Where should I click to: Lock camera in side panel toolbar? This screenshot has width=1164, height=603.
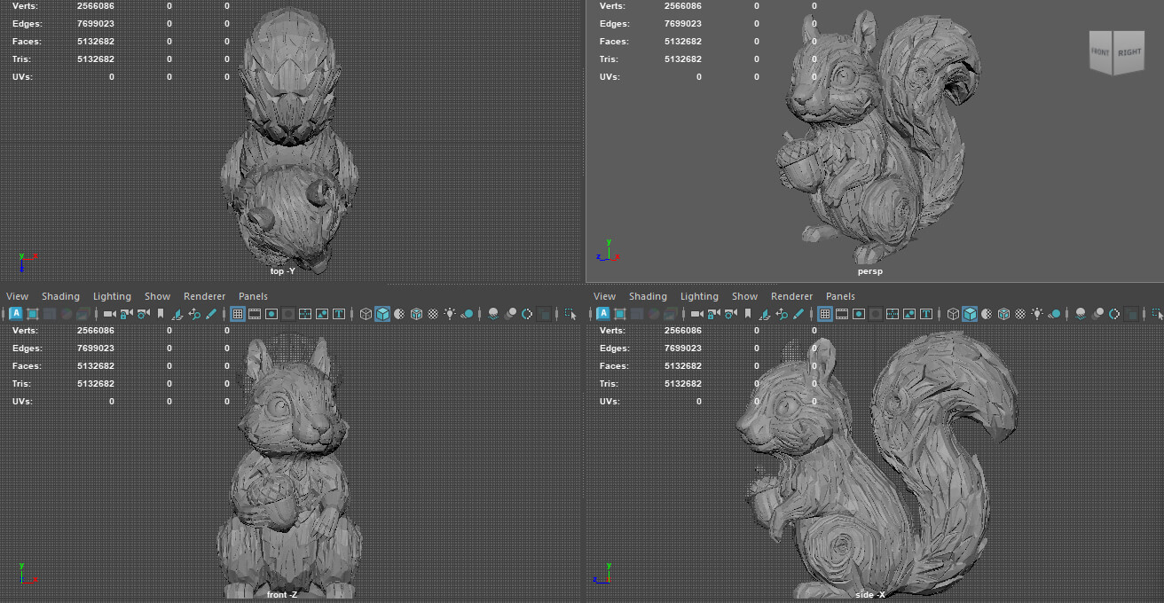click(713, 314)
